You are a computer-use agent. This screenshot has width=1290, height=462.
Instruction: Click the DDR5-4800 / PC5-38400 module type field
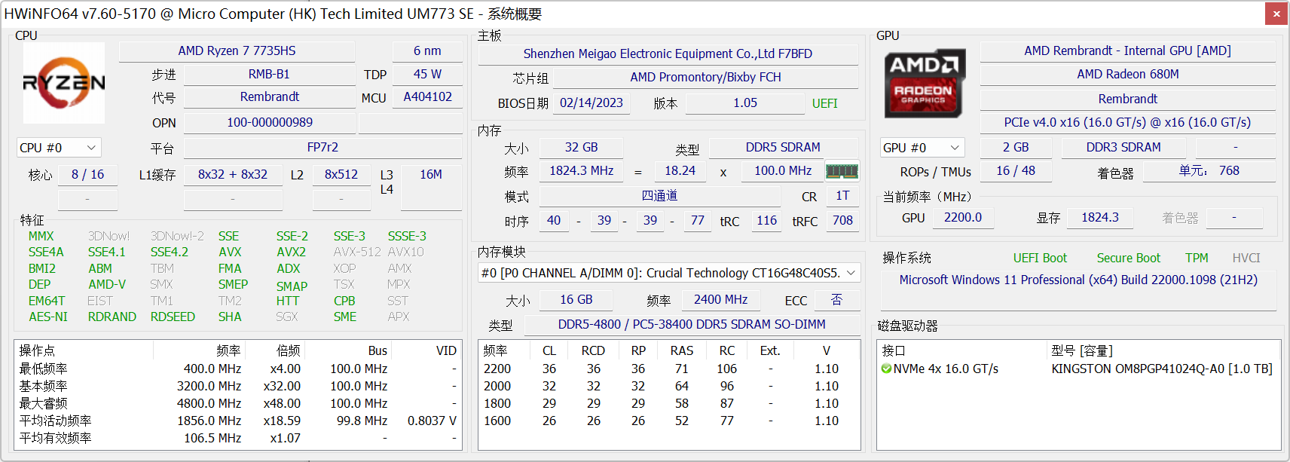(x=692, y=324)
